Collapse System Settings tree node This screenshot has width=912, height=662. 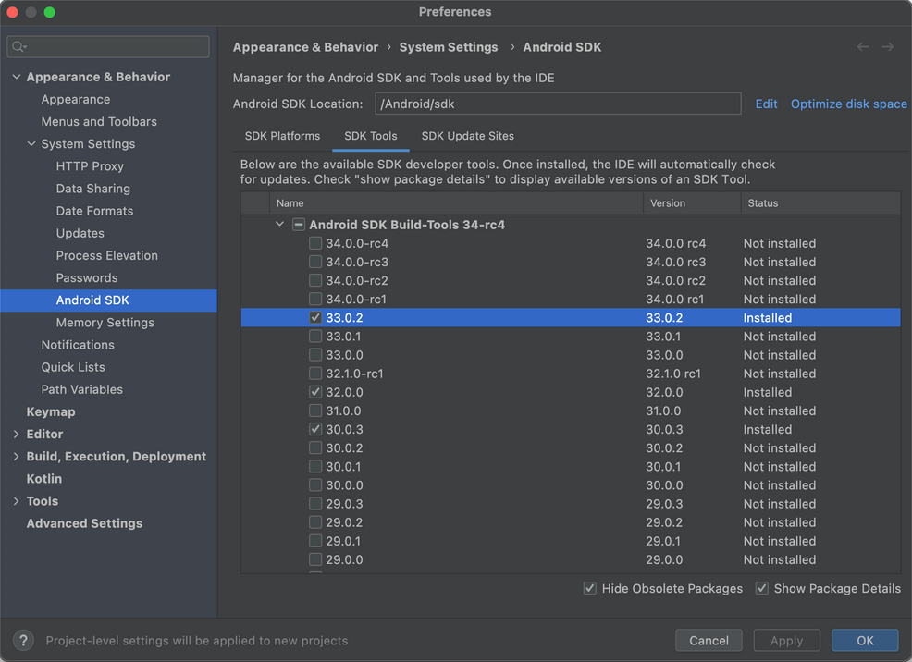point(31,143)
